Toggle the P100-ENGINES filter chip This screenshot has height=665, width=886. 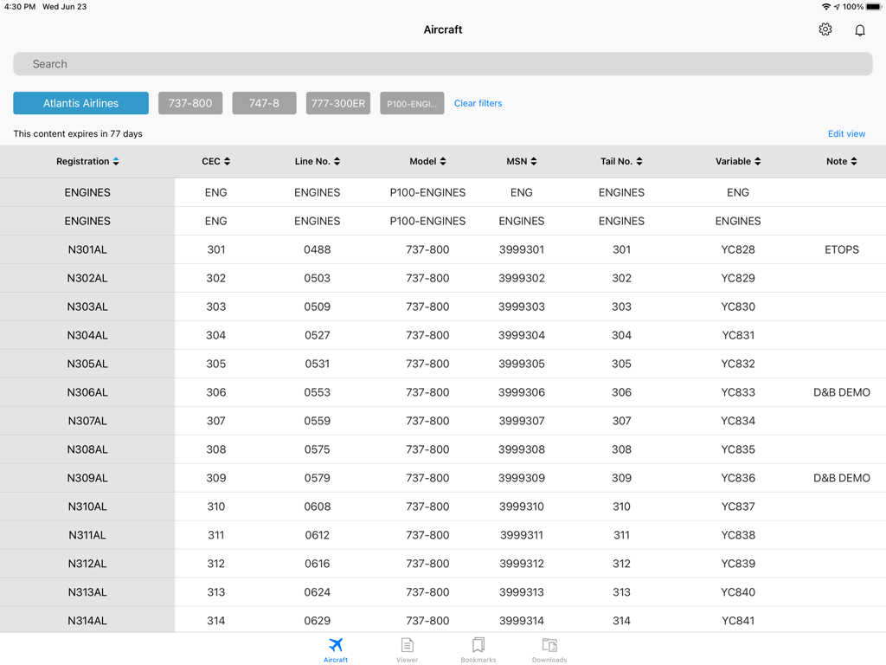[x=412, y=103]
